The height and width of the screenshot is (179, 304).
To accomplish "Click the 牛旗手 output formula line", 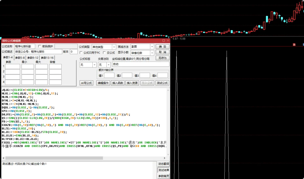I will [x=84, y=146].
